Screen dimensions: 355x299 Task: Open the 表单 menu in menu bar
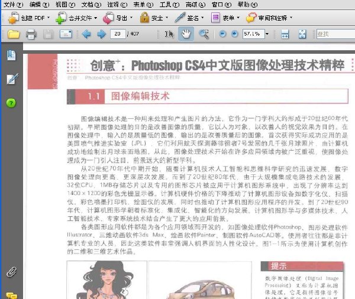click(143, 5)
